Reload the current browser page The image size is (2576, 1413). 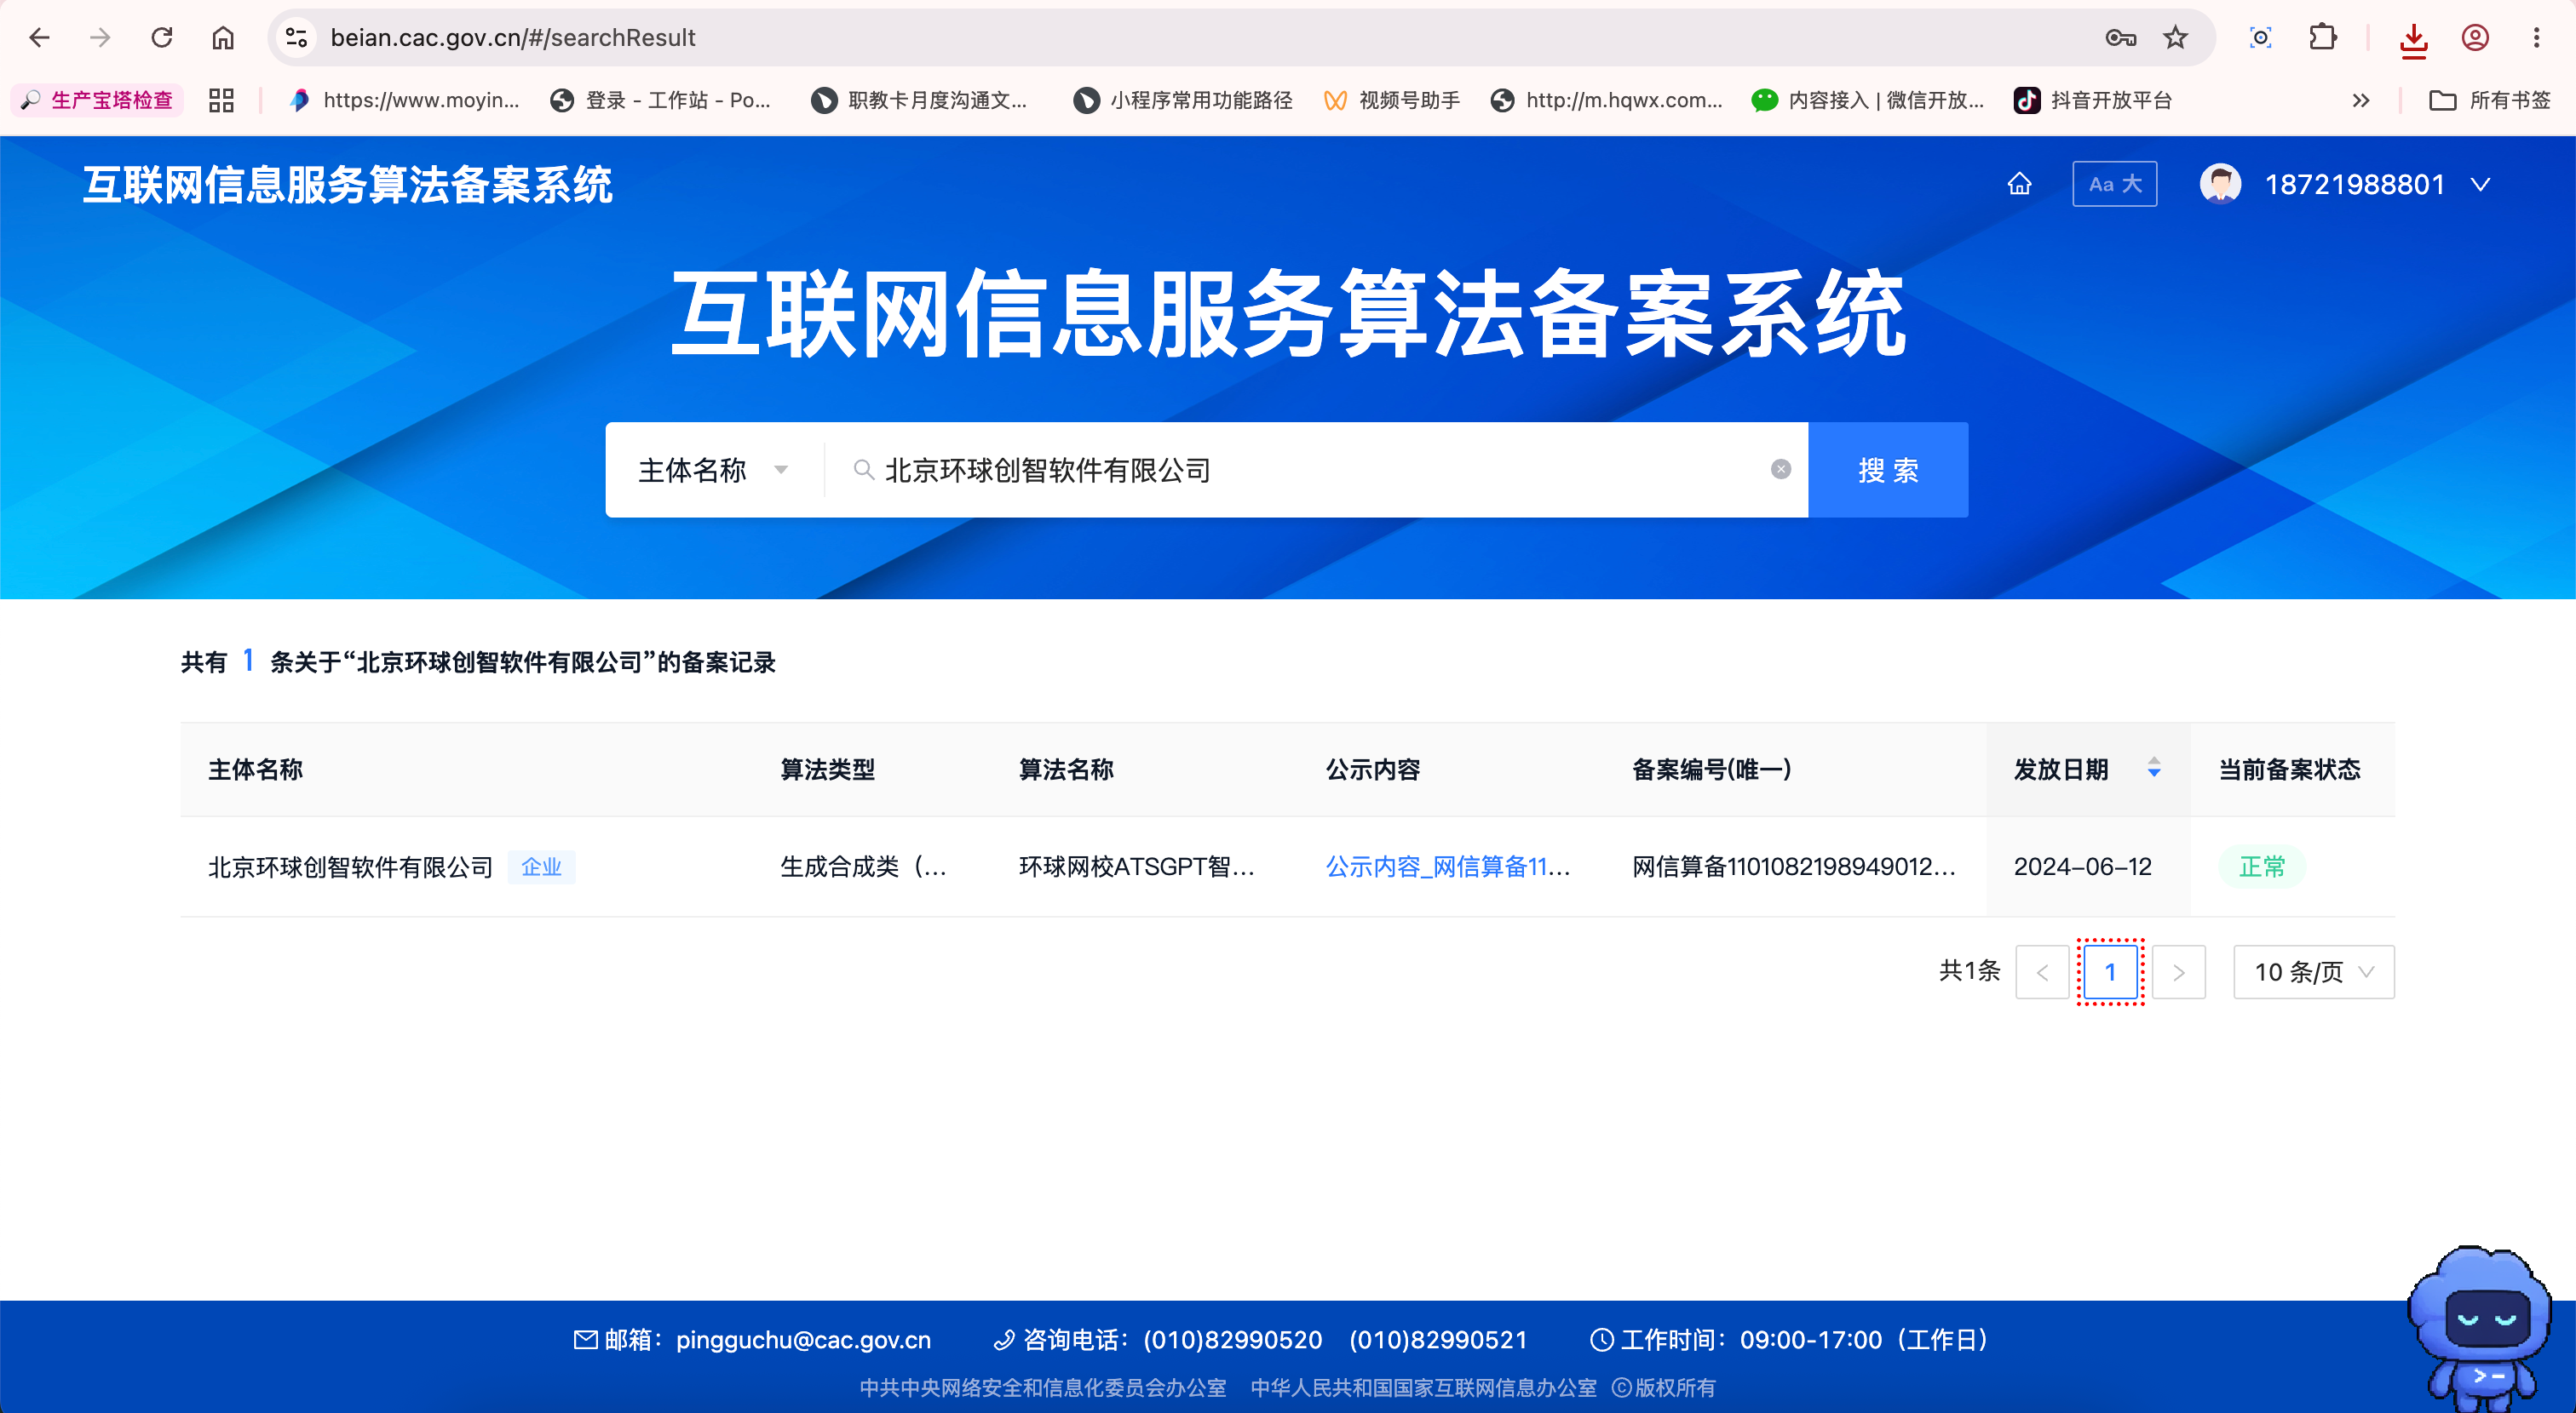[162, 38]
